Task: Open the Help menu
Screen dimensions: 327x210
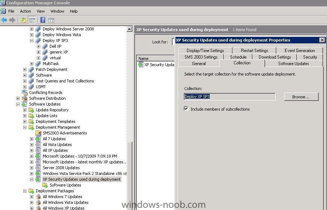Action: click(74, 11)
